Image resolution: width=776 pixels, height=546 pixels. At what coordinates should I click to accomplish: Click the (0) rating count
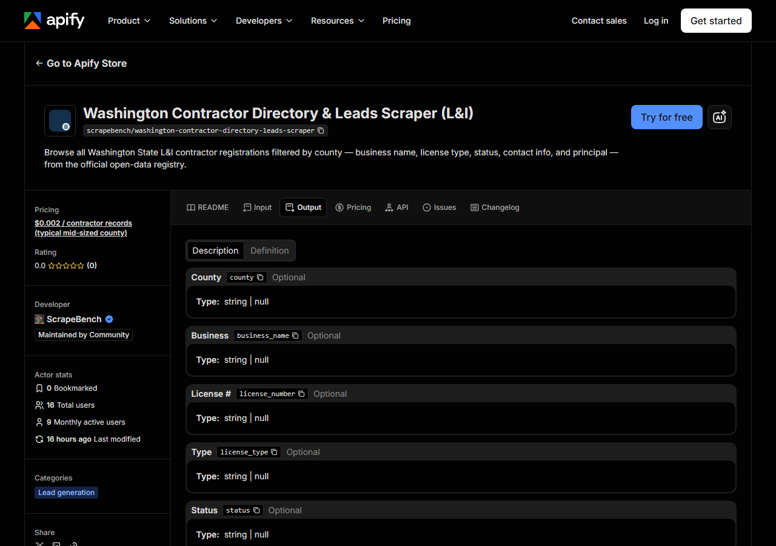92,266
